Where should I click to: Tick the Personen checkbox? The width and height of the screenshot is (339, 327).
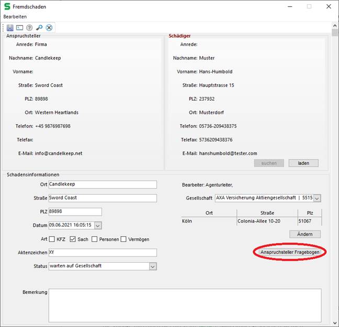94,239
